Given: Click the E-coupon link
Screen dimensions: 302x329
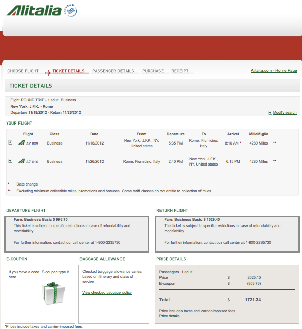Looking at the screenshot, I should [50, 272].
